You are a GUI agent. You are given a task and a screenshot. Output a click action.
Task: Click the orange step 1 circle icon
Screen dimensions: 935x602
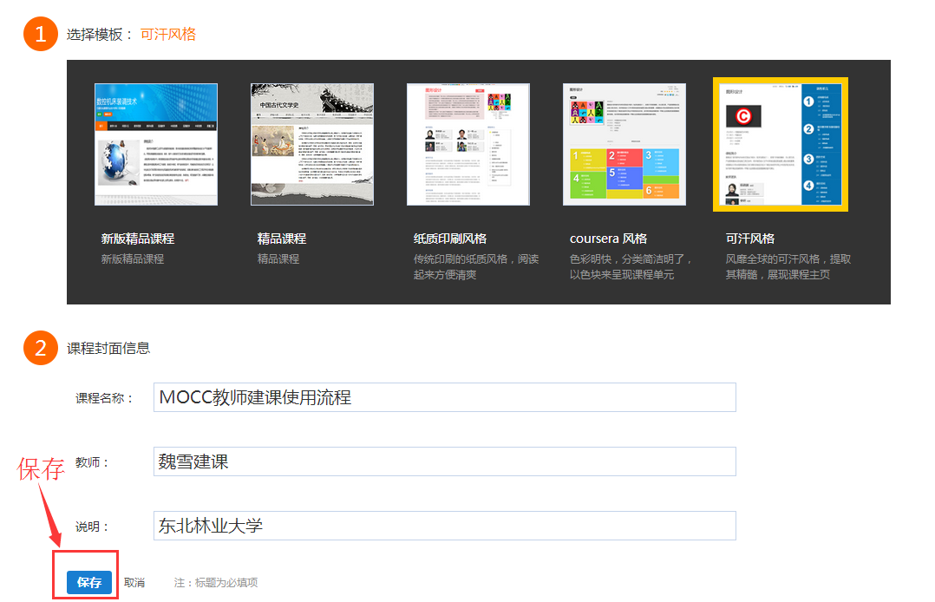click(40, 35)
